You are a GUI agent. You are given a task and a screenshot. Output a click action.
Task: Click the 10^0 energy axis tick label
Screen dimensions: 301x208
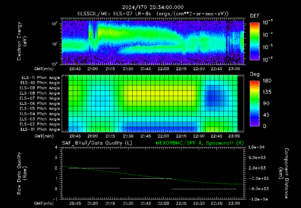tap(54, 64)
